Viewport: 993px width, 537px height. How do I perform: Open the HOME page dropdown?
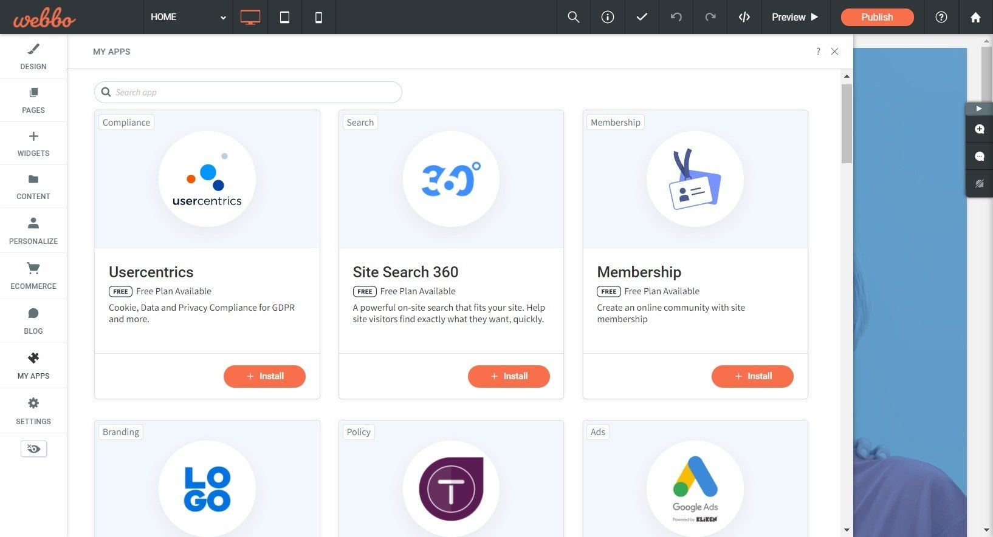(188, 17)
